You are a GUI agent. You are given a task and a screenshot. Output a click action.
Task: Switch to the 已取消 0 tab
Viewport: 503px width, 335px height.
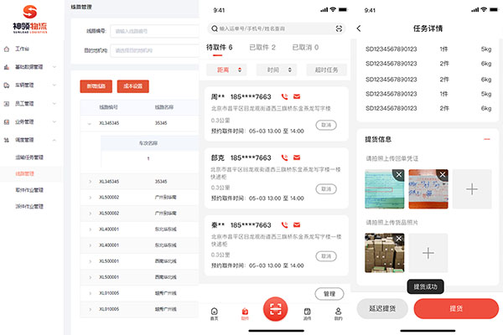pos(305,48)
